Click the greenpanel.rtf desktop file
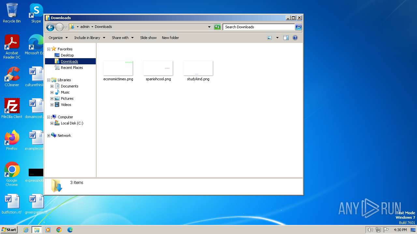This screenshot has height=234, width=417. (x=36, y=204)
